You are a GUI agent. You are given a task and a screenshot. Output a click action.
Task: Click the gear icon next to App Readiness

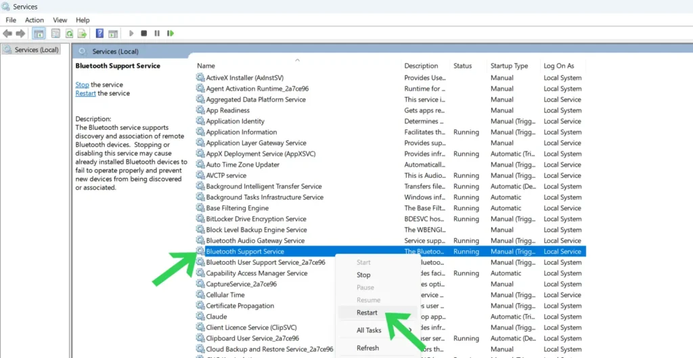click(x=200, y=110)
